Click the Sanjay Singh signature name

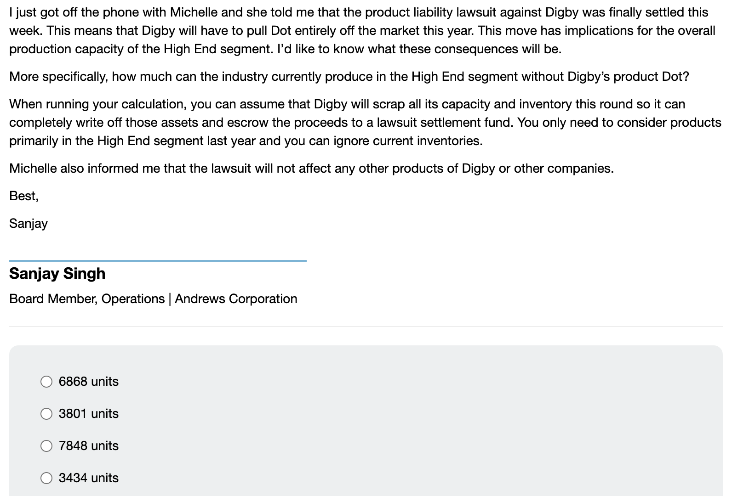(57, 273)
